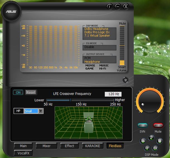
Task: Select Dolby Pro Logic IIx entry
Action: (x=97, y=32)
